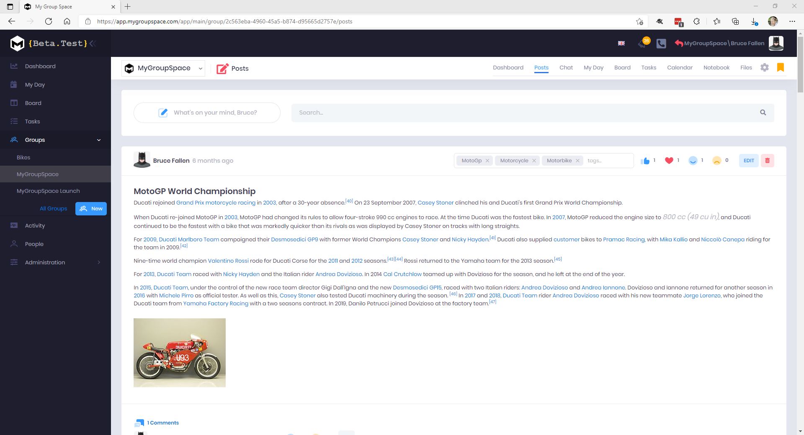Follow the Yamaha Factory Racing link
This screenshot has width=804, height=435.
pos(216,304)
